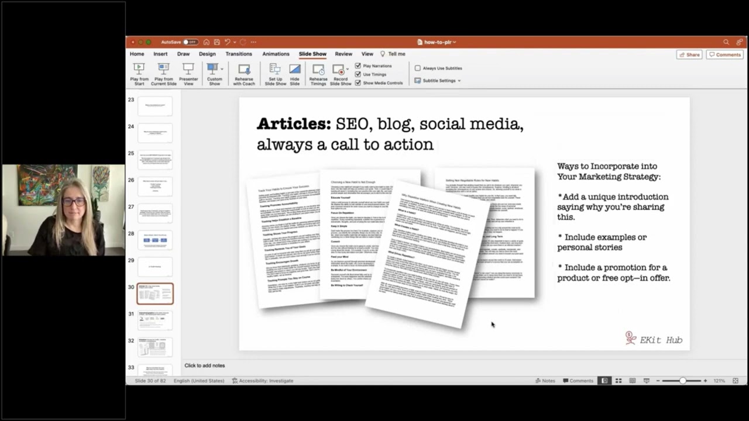The height and width of the screenshot is (421, 749).
Task: Toggle Notes in status bar
Action: (545, 381)
